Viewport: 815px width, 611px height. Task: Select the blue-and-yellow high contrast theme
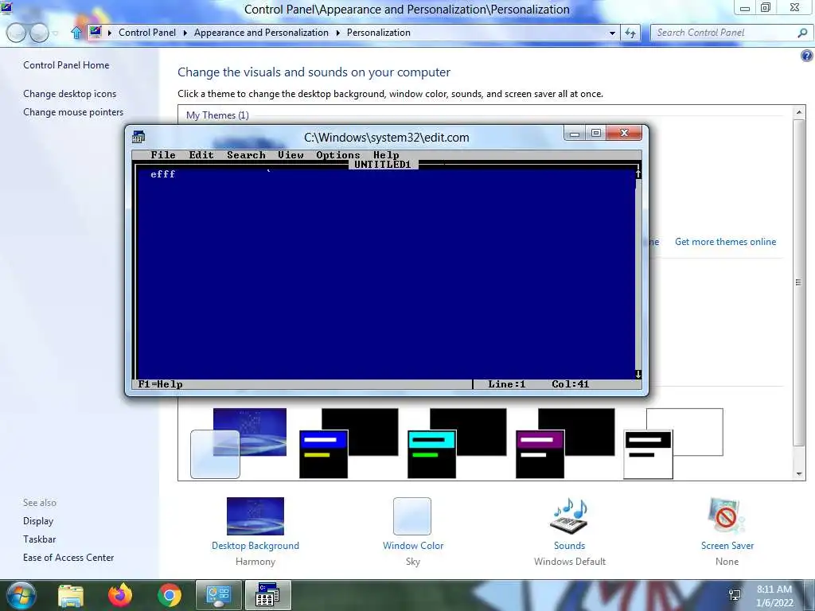tap(349, 443)
